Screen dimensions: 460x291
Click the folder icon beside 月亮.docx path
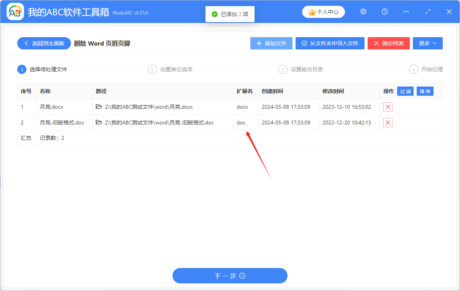(98, 107)
